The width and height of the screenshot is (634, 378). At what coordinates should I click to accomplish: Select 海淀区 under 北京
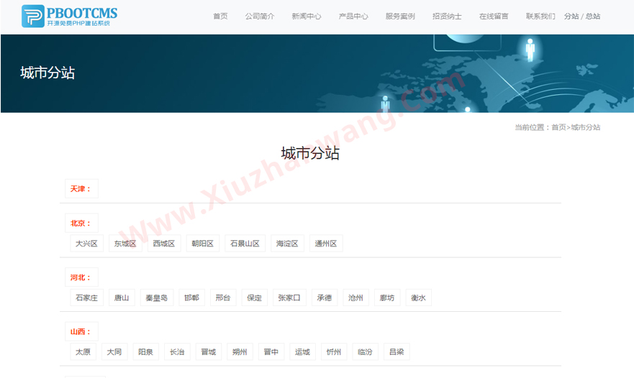coord(287,244)
